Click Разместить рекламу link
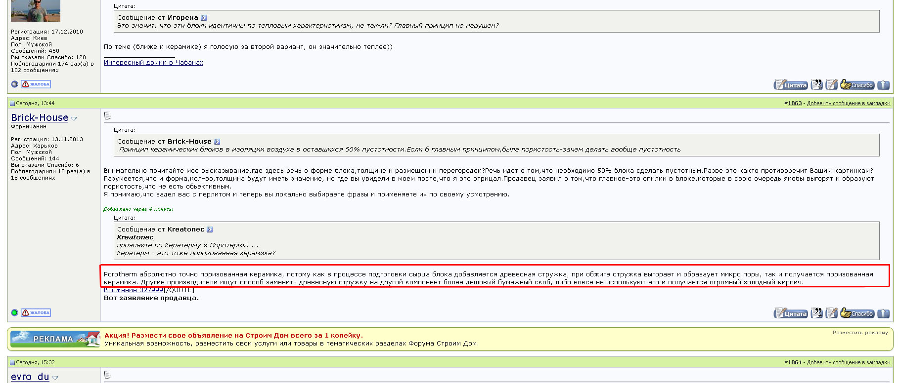899x383 pixels. [x=860, y=333]
